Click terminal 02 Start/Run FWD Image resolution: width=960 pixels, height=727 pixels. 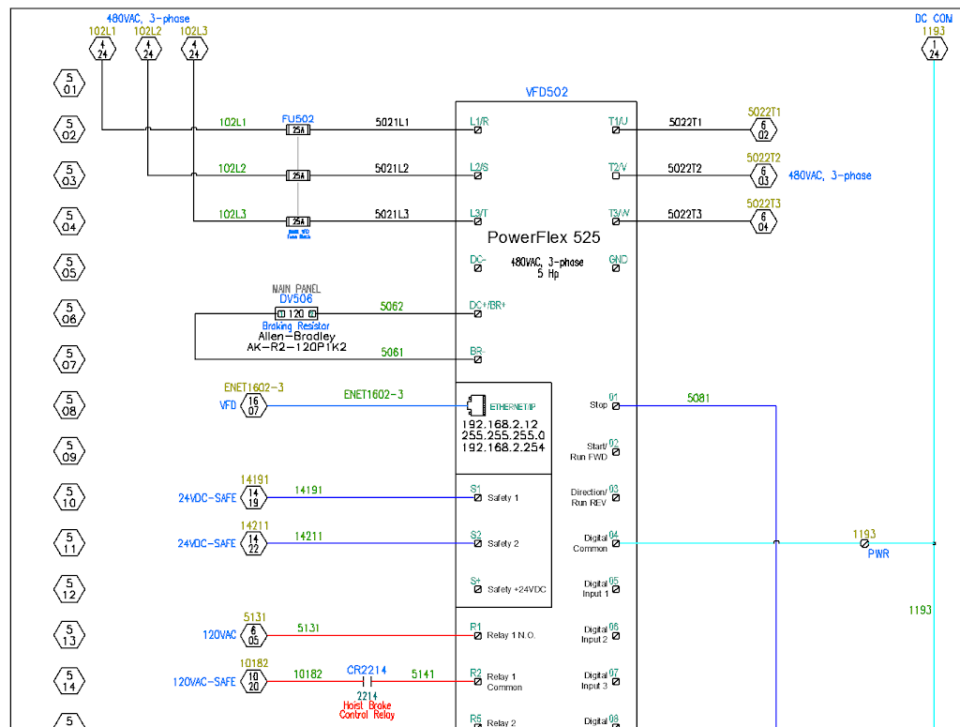click(616, 451)
